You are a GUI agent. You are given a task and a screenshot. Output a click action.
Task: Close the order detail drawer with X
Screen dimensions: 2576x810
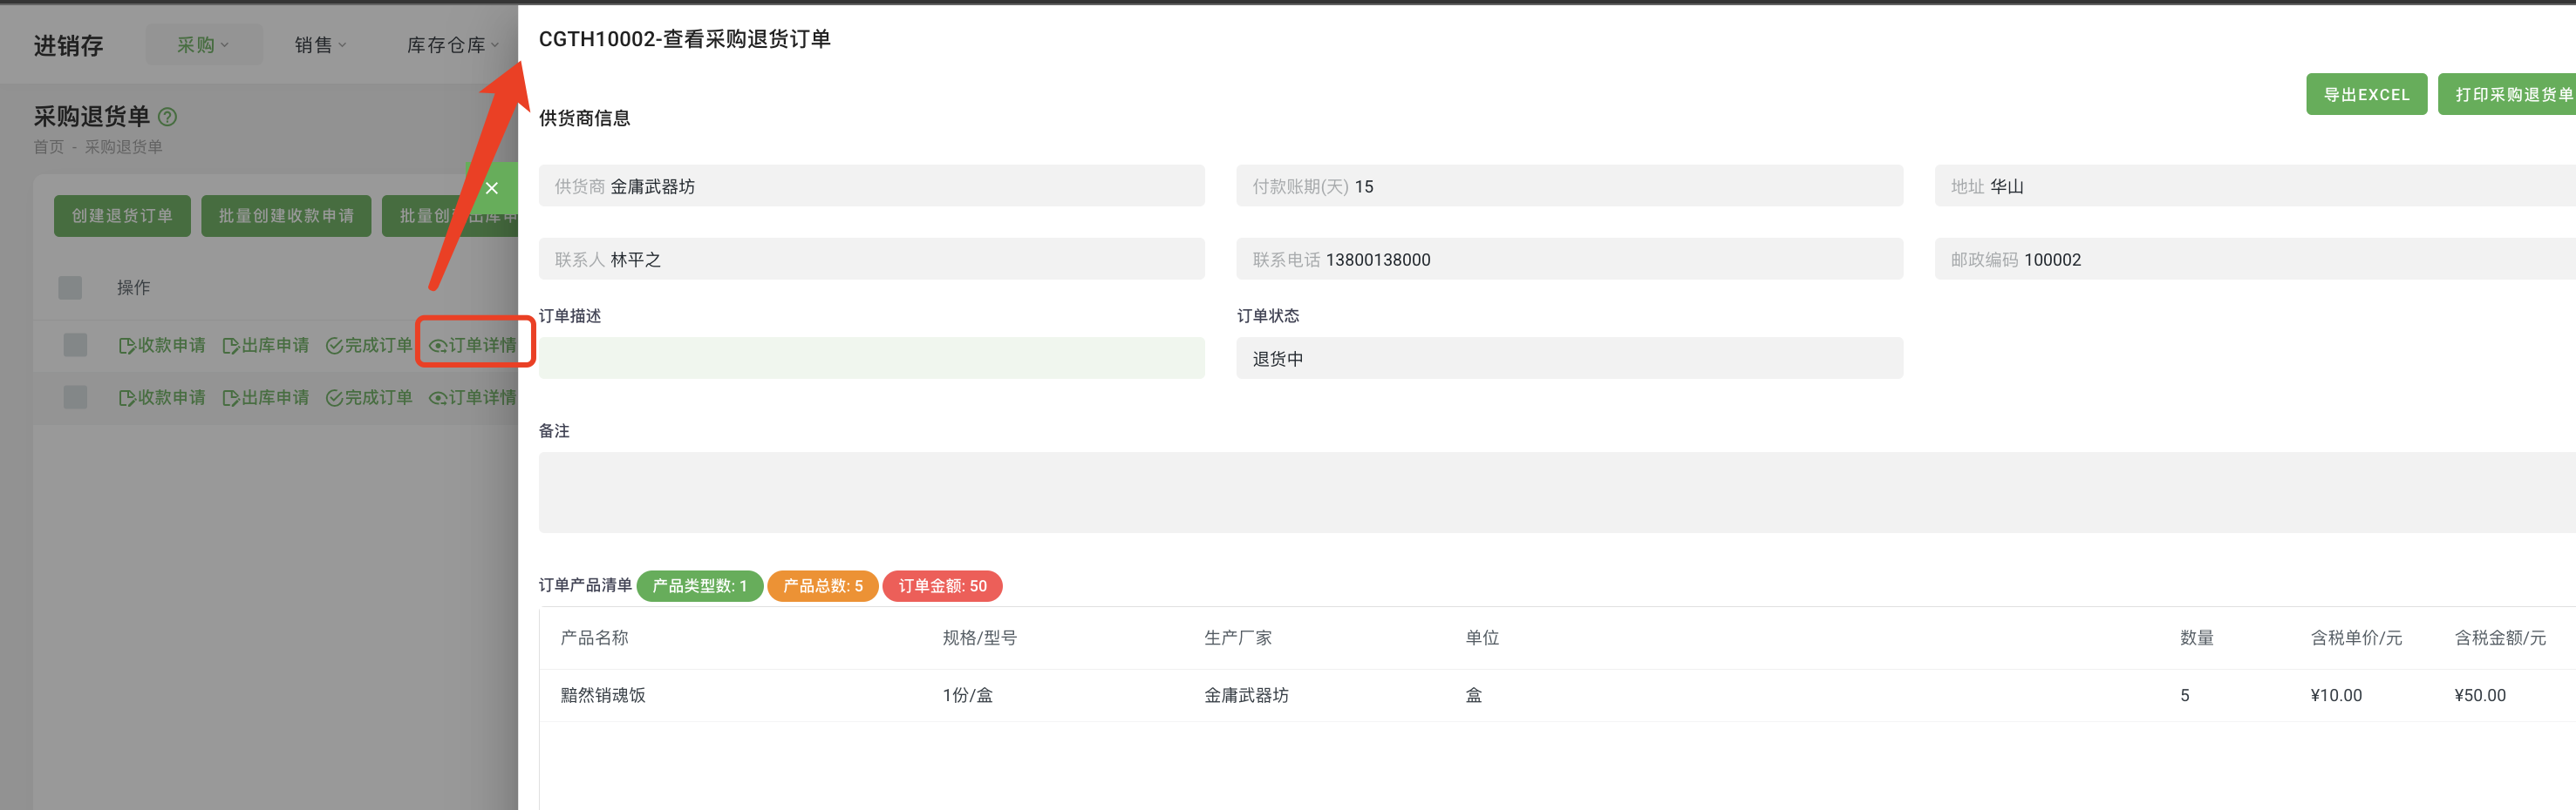pos(492,188)
